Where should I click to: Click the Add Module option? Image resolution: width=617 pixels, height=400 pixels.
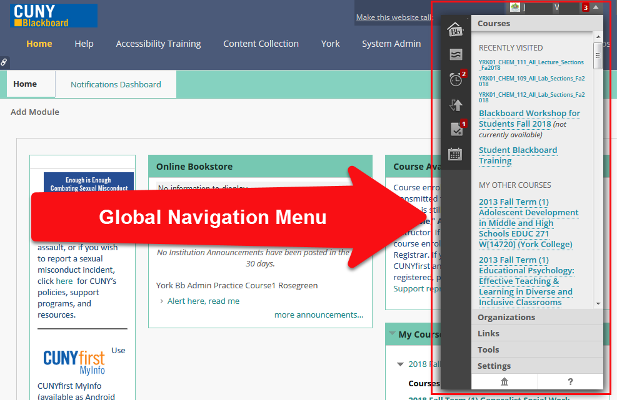[x=34, y=112]
